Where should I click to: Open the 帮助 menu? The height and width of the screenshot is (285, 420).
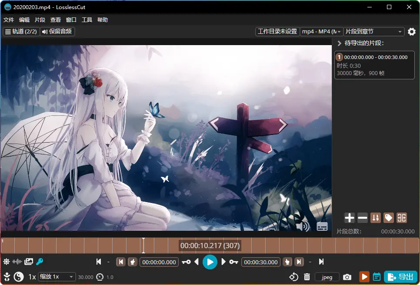click(103, 20)
